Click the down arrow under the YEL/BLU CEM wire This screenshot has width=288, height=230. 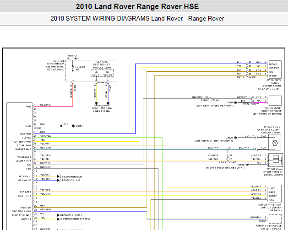[108, 104]
